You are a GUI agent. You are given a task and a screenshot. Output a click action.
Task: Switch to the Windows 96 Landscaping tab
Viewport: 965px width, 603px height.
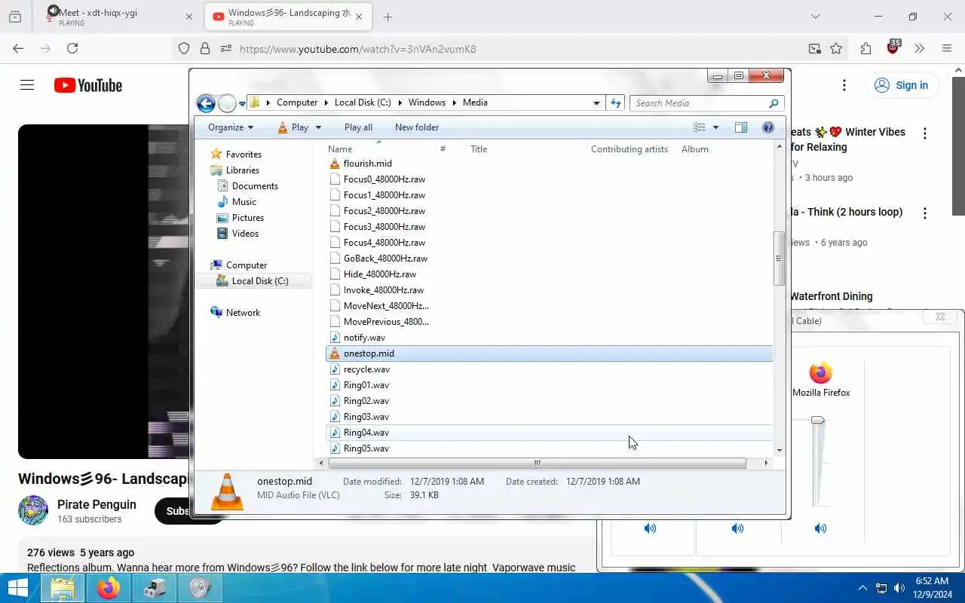pyautogui.click(x=289, y=17)
